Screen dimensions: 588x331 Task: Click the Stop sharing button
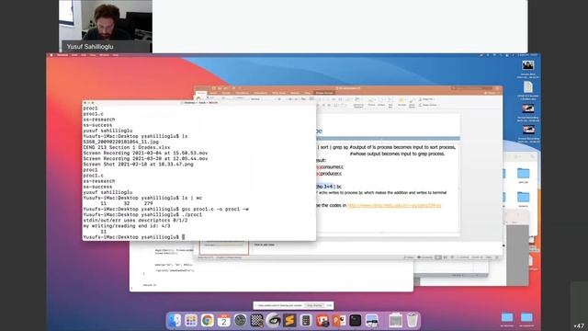[314, 305]
